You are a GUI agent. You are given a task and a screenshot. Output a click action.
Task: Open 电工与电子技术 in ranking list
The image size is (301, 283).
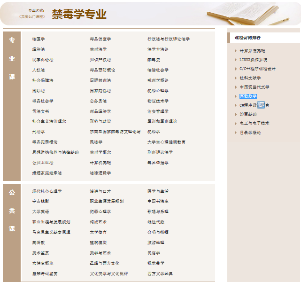[255, 123]
